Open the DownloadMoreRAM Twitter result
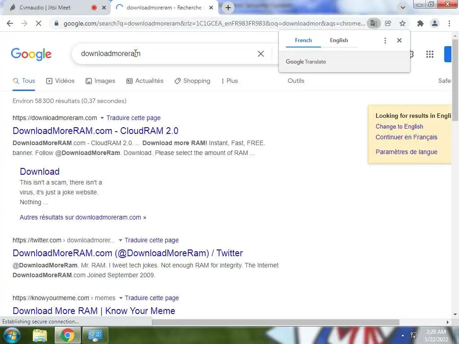 point(128,253)
